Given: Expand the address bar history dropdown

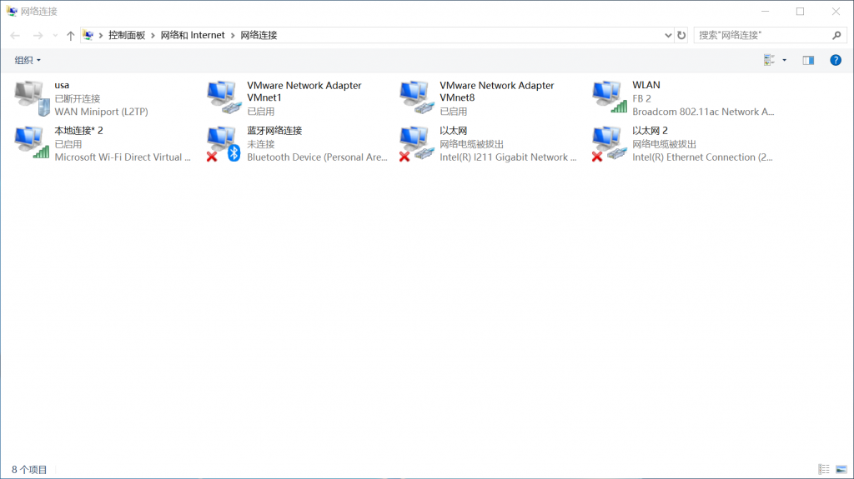Looking at the screenshot, I should point(668,36).
